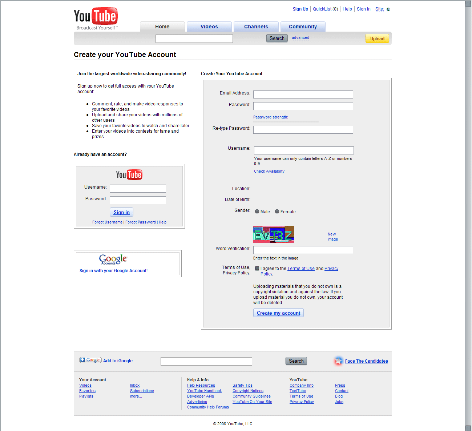Click the Help link in the sign-in box

162,222
